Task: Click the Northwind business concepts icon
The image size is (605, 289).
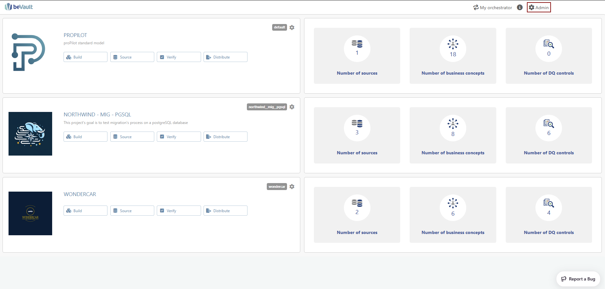Action: click(x=453, y=124)
